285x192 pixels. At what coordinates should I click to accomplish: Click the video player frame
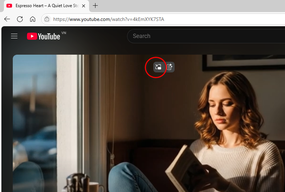(149, 123)
